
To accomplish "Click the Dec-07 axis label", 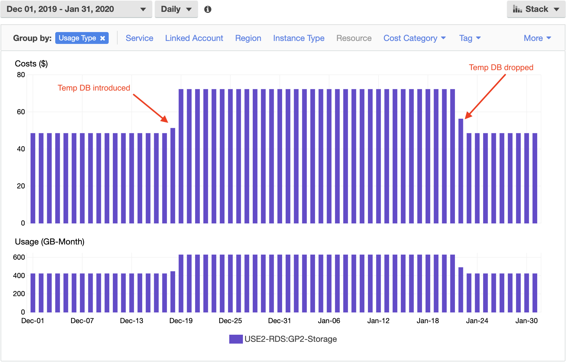I will pyautogui.click(x=82, y=321).
